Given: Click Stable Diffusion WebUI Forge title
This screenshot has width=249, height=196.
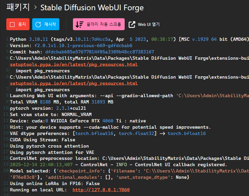Looking at the screenshot, I should click(92, 8).
